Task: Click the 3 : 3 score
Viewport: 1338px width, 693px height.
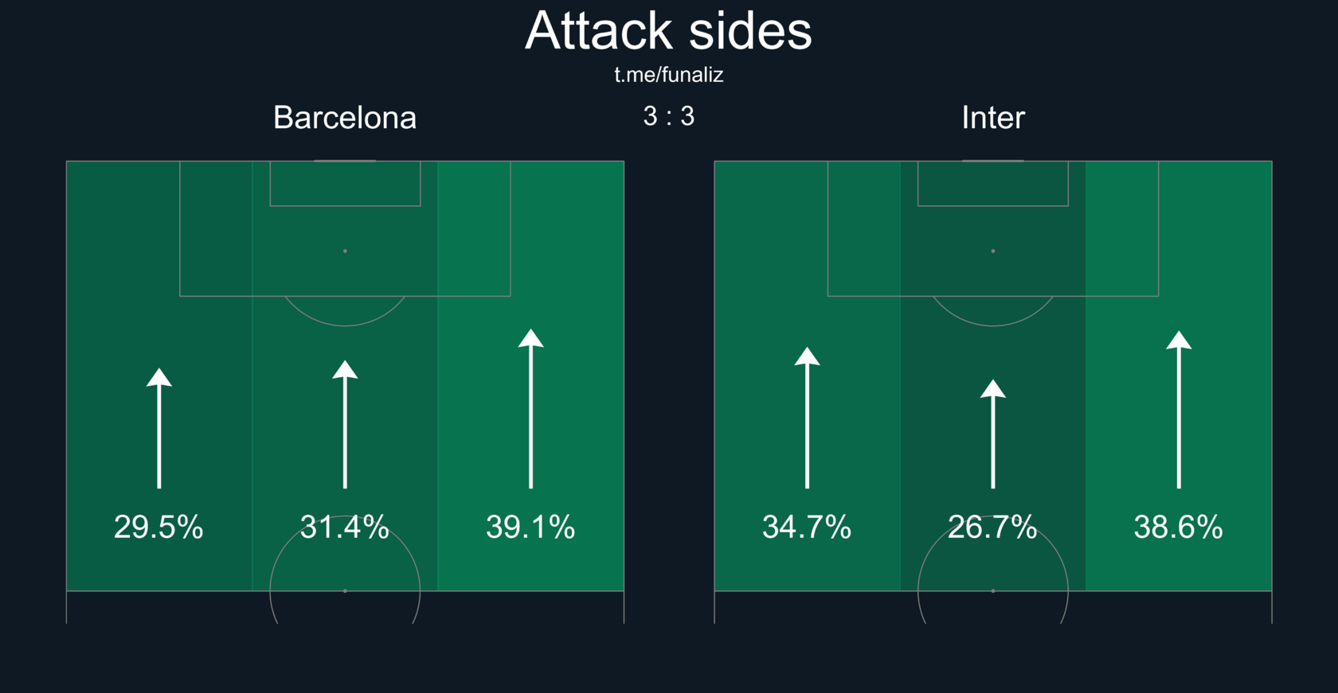Action: point(669,116)
